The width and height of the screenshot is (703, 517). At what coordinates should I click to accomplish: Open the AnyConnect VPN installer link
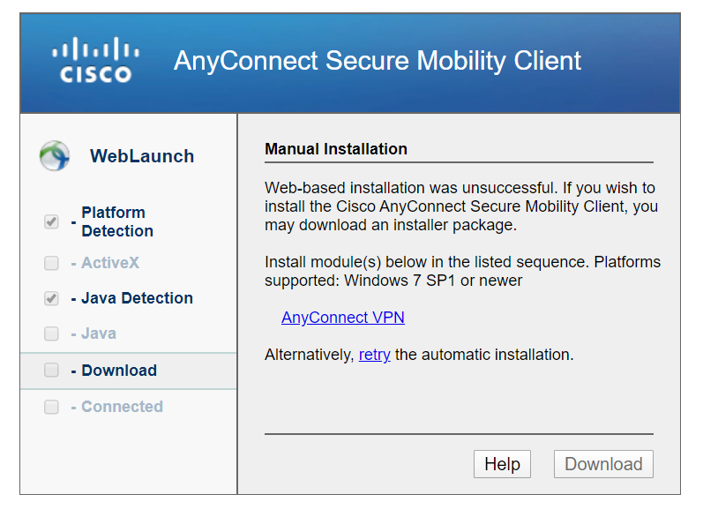pyautogui.click(x=343, y=318)
